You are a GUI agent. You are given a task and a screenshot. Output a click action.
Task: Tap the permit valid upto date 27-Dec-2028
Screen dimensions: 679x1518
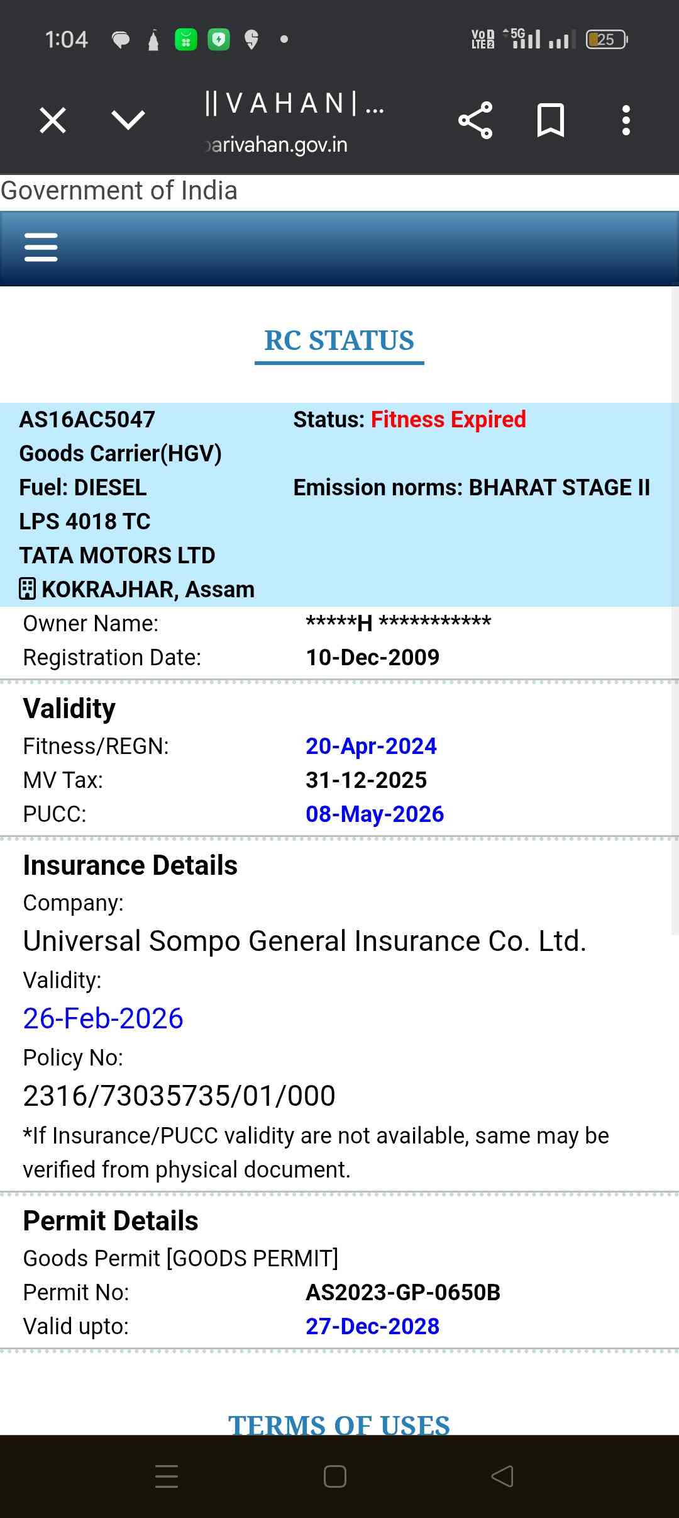372,1326
